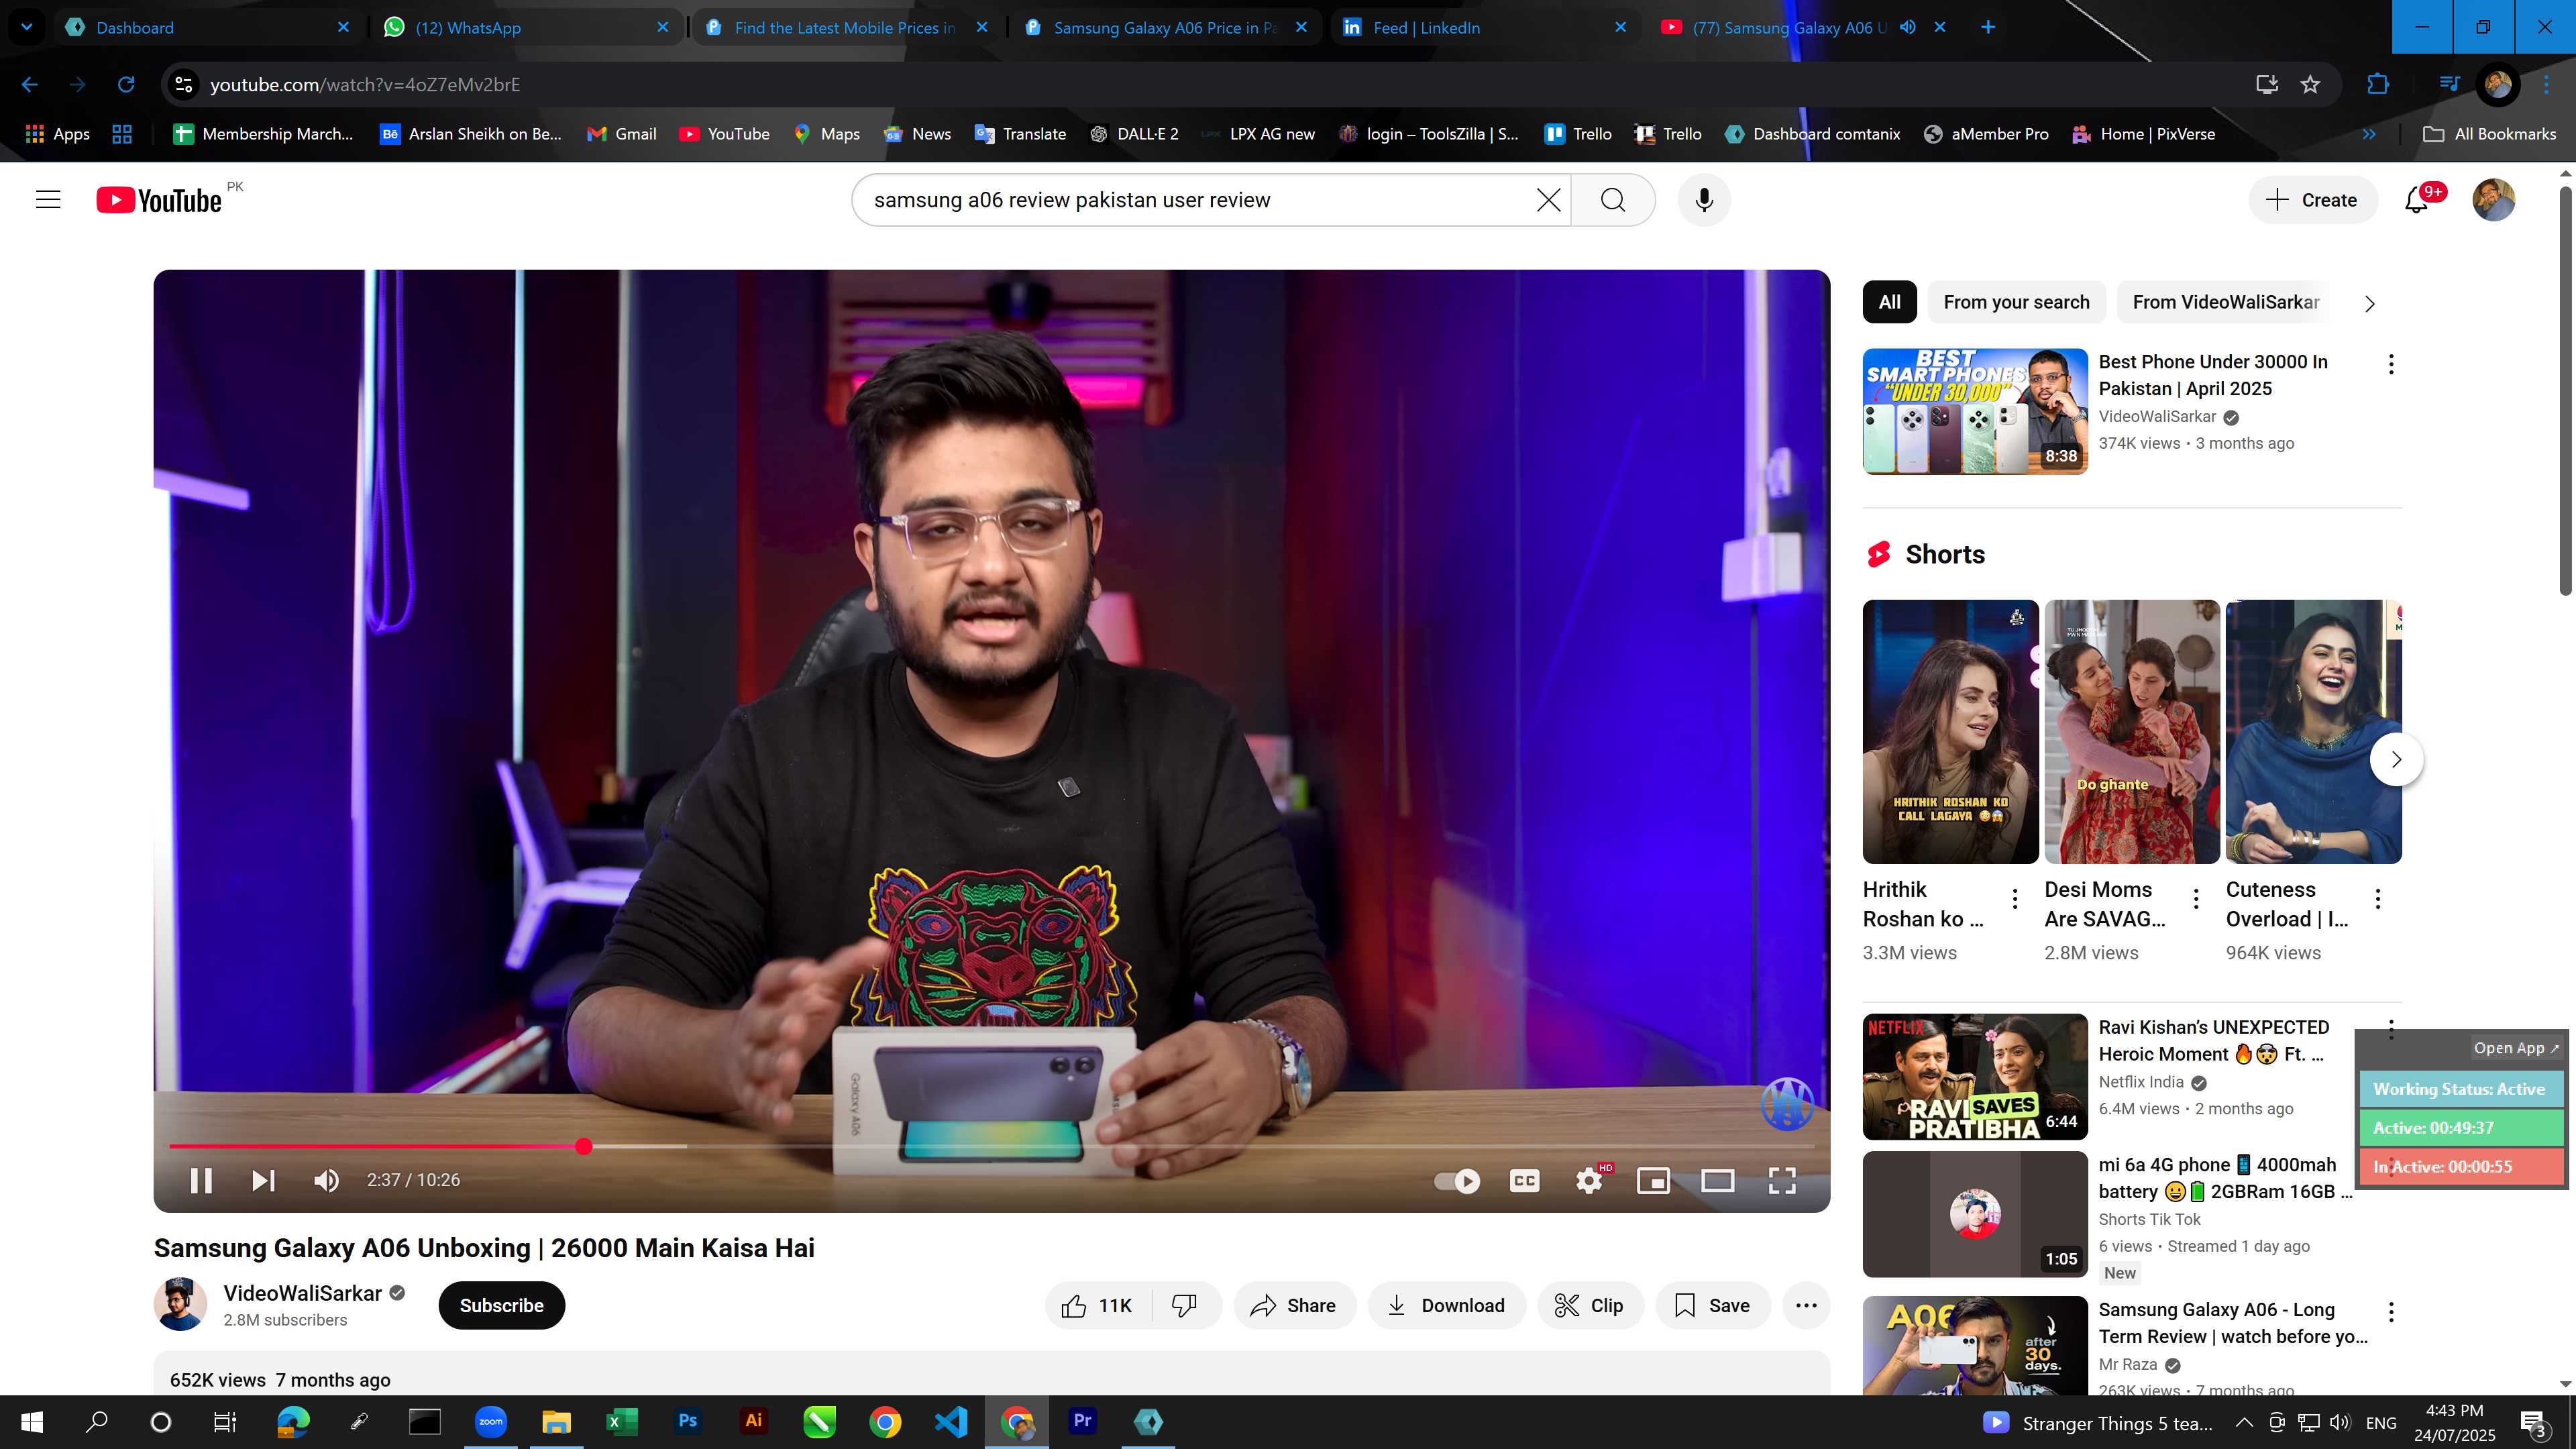The height and width of the screenshot is (1449, 2576).
Task: Open options for Best Phone Under 30000
Action: pos(2391,365)
